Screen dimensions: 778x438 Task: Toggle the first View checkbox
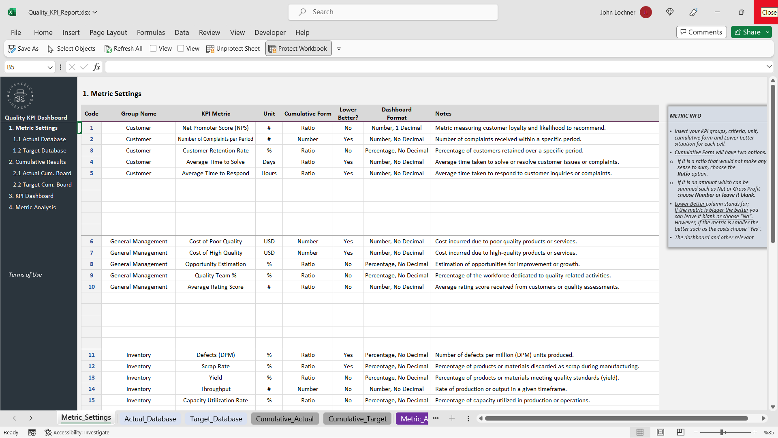[x=153, y=48]
